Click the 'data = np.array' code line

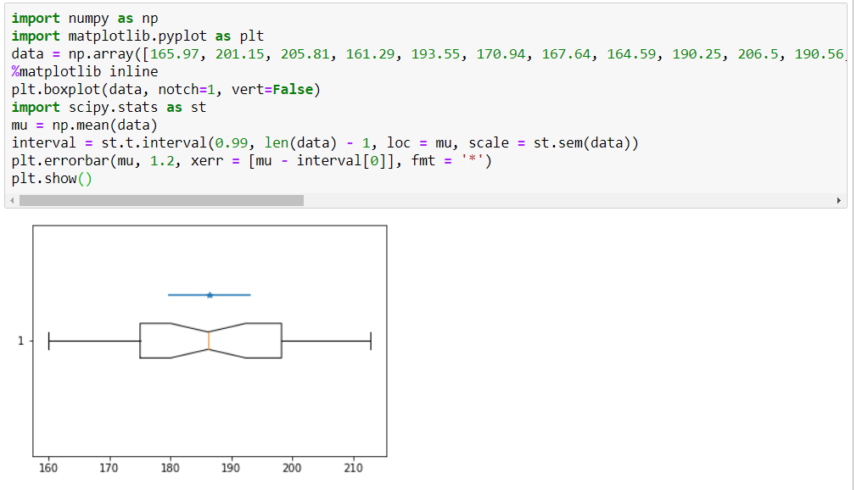click(x=339, y=53)
